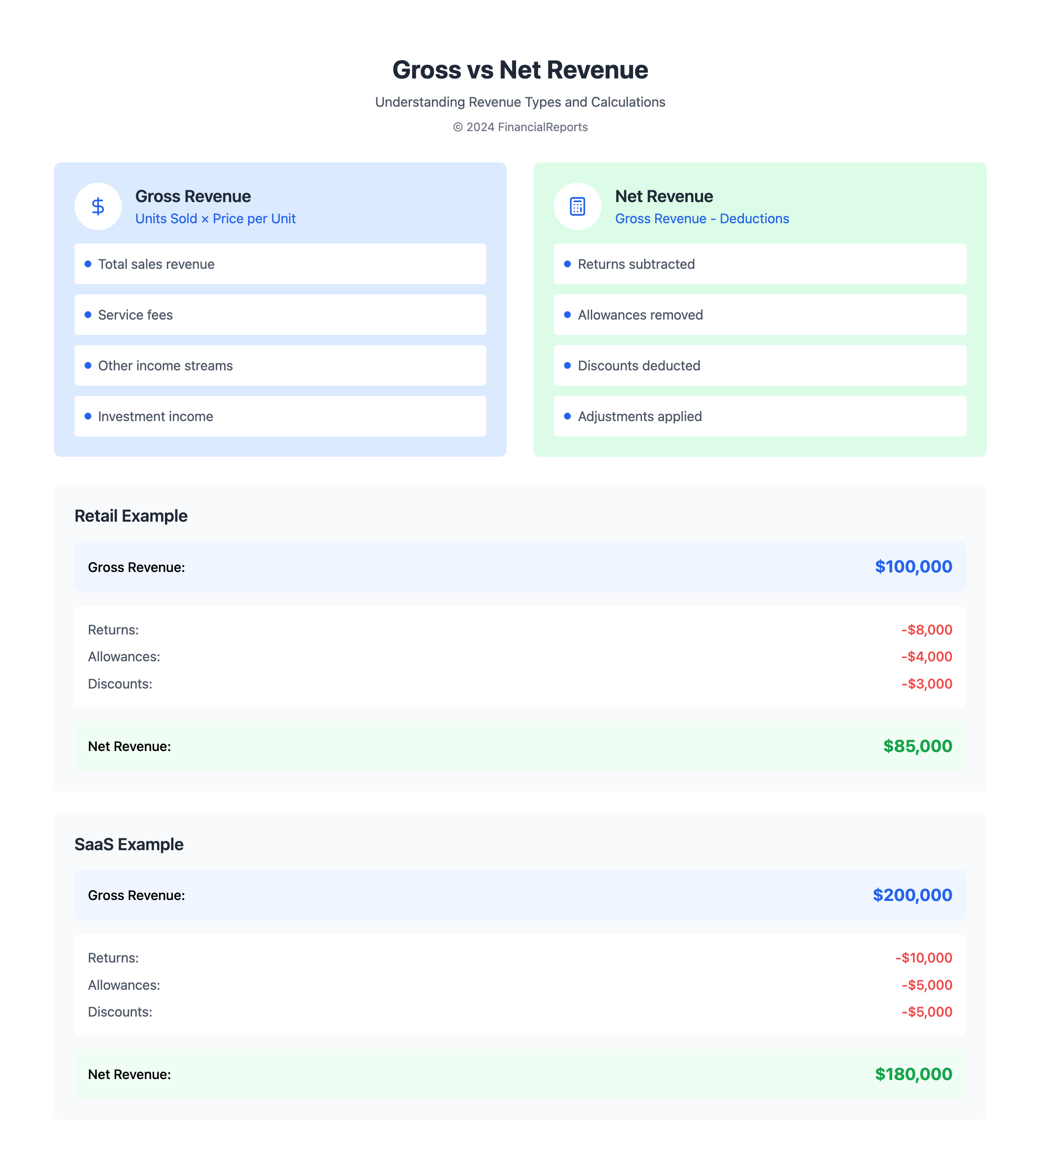Click the SaaS Example heading
1041x1174 pixels.
[129, 845]
